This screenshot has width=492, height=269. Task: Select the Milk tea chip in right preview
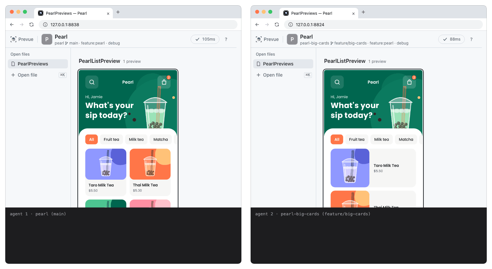pyautogui.click(x=381, y=139)
